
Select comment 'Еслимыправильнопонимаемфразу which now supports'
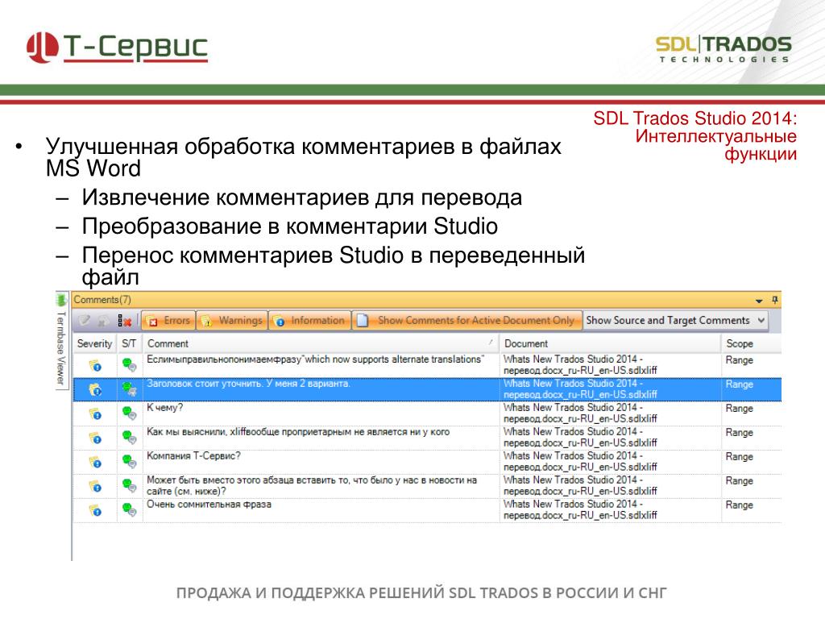coord(315,359)
